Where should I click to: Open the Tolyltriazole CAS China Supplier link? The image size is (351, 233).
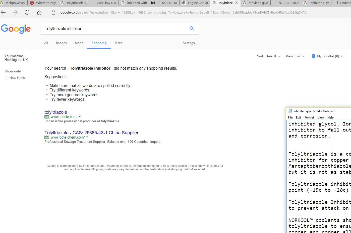[91, 133]
